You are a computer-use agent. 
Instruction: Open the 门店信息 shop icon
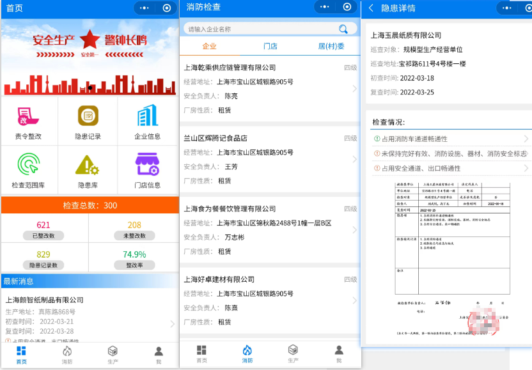pyautogui.click(x=147, y=165)
